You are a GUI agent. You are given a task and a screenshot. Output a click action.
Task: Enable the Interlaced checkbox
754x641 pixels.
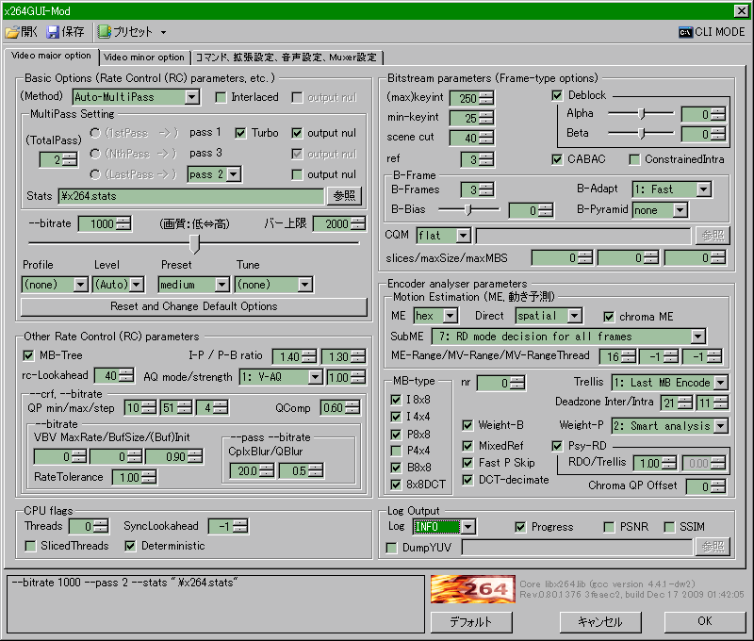click(x=221, y=98)
